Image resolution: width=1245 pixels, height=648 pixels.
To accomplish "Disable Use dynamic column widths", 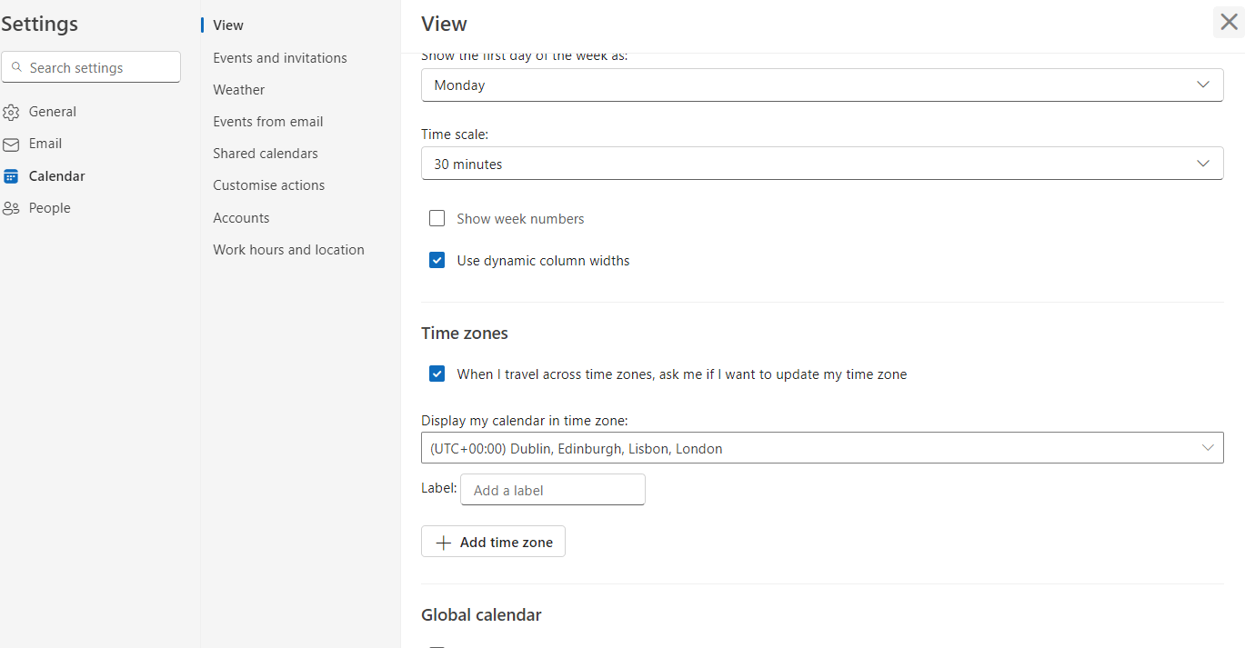I will [437, 261].
